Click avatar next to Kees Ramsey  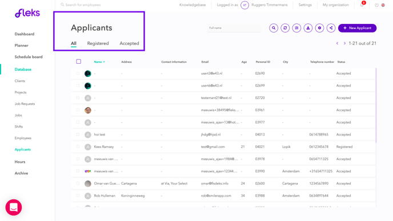click(88, 147)
